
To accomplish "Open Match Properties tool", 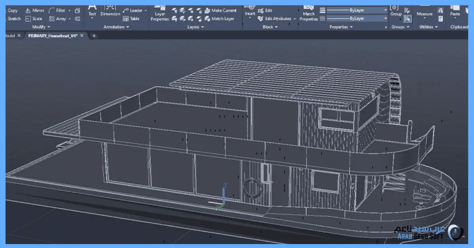I will point(308,14).
